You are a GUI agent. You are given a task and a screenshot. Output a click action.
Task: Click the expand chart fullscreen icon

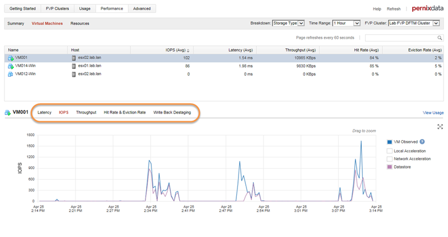440,127
